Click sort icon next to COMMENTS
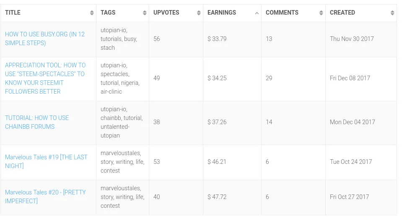Viewport: 402px width, 217px height. (x=321, y=13)
